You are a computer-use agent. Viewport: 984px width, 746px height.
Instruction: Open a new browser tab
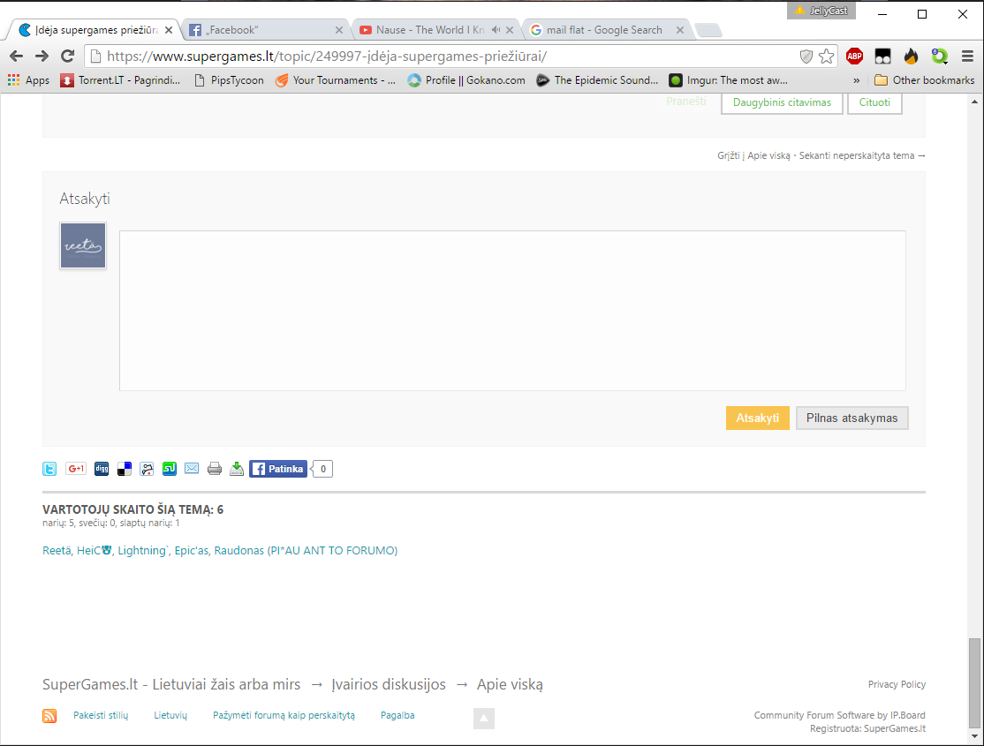tap(708, 30)
